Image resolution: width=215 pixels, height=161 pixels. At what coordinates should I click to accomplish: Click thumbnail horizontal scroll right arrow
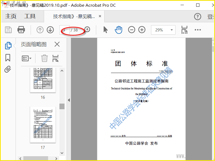coord(56,159)
